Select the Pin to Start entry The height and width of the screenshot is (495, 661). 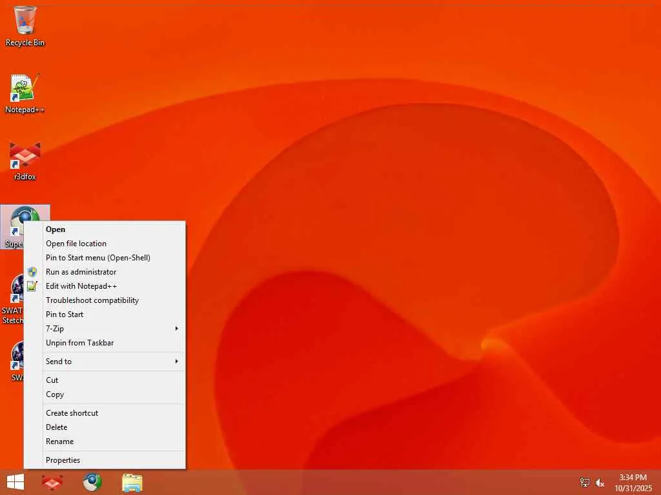[x=105, y=315]
